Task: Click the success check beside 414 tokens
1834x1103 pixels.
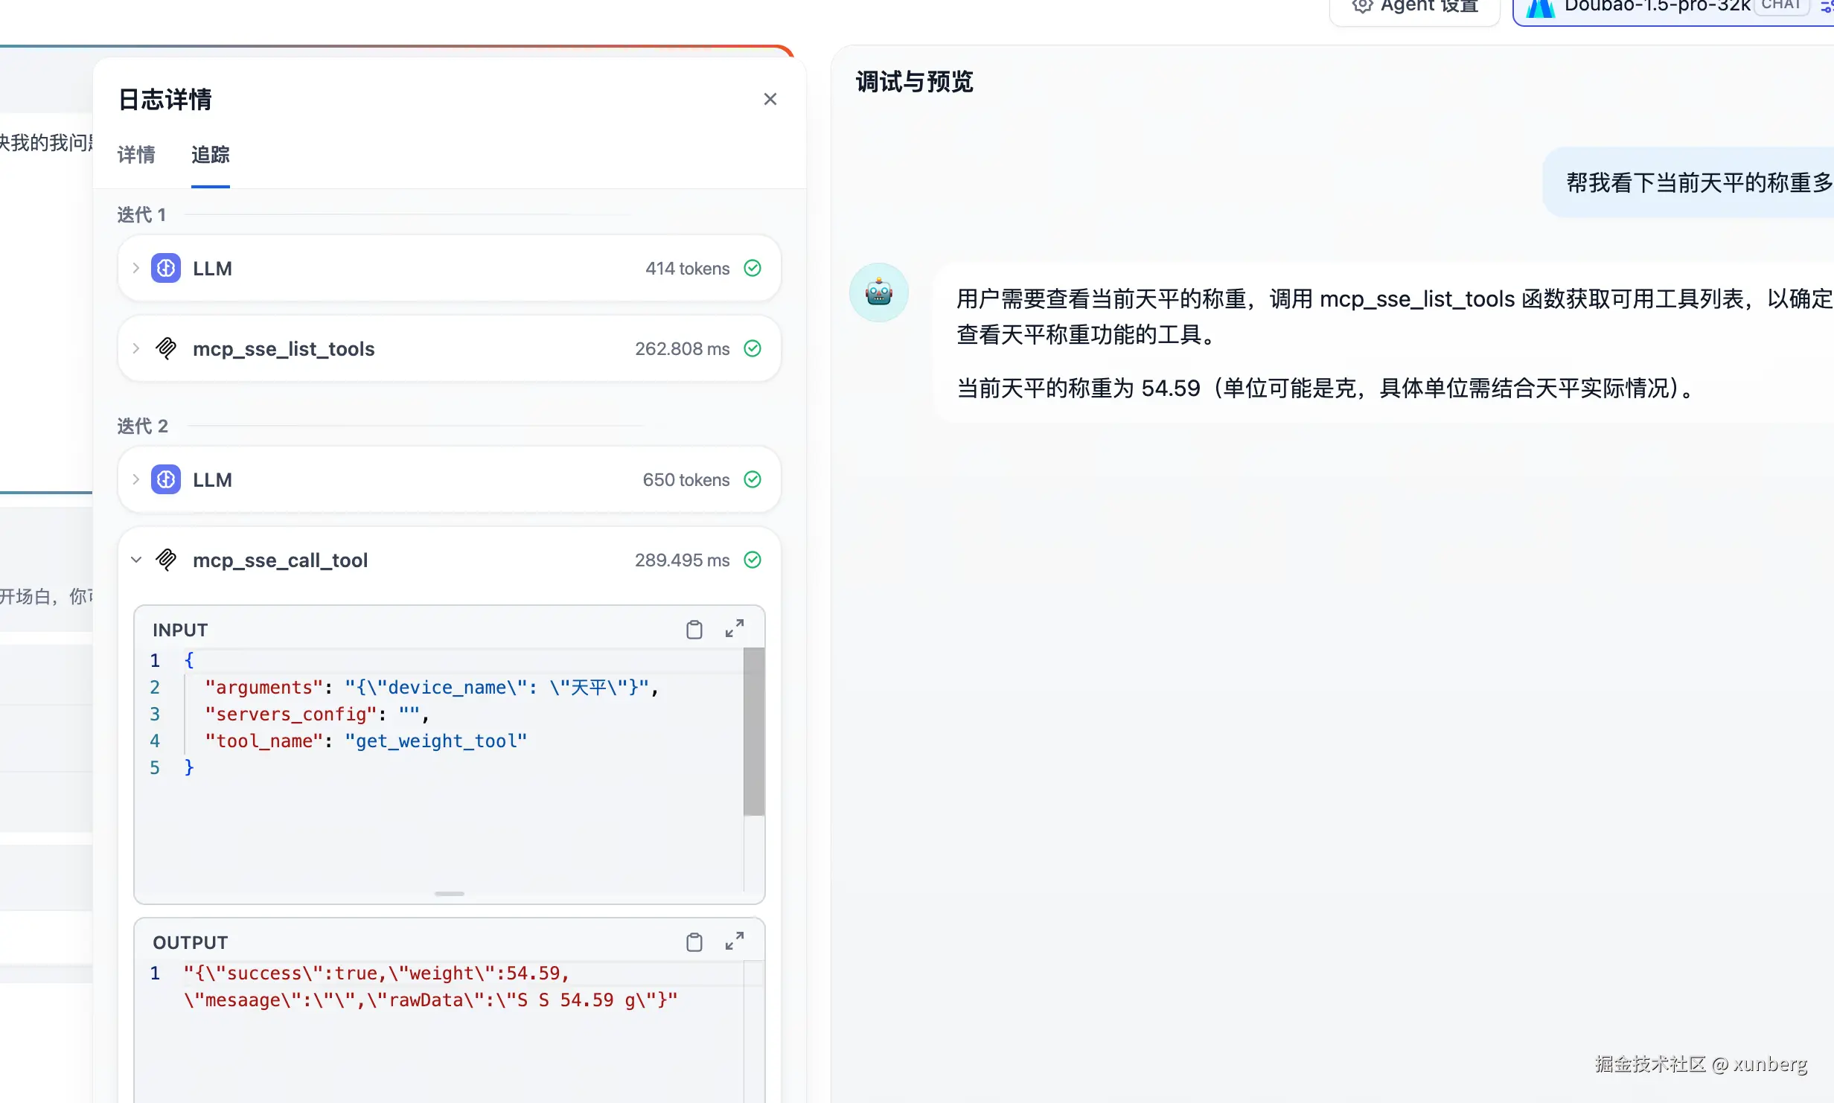Action: coord(753,268)
